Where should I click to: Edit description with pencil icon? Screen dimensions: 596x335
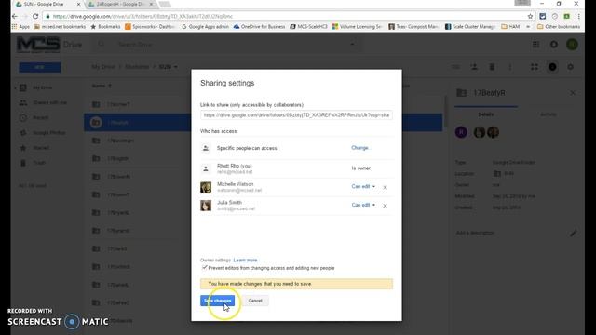click(573, 233)
